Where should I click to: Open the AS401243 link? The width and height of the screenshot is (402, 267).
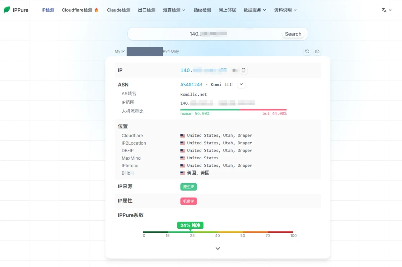click(x=191, y=85)
